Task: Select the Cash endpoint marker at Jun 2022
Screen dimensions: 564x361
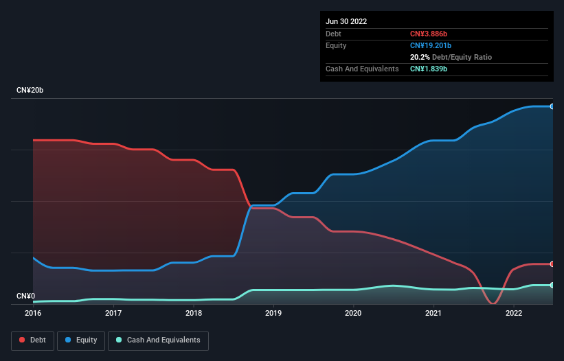Action: [552, 286]
